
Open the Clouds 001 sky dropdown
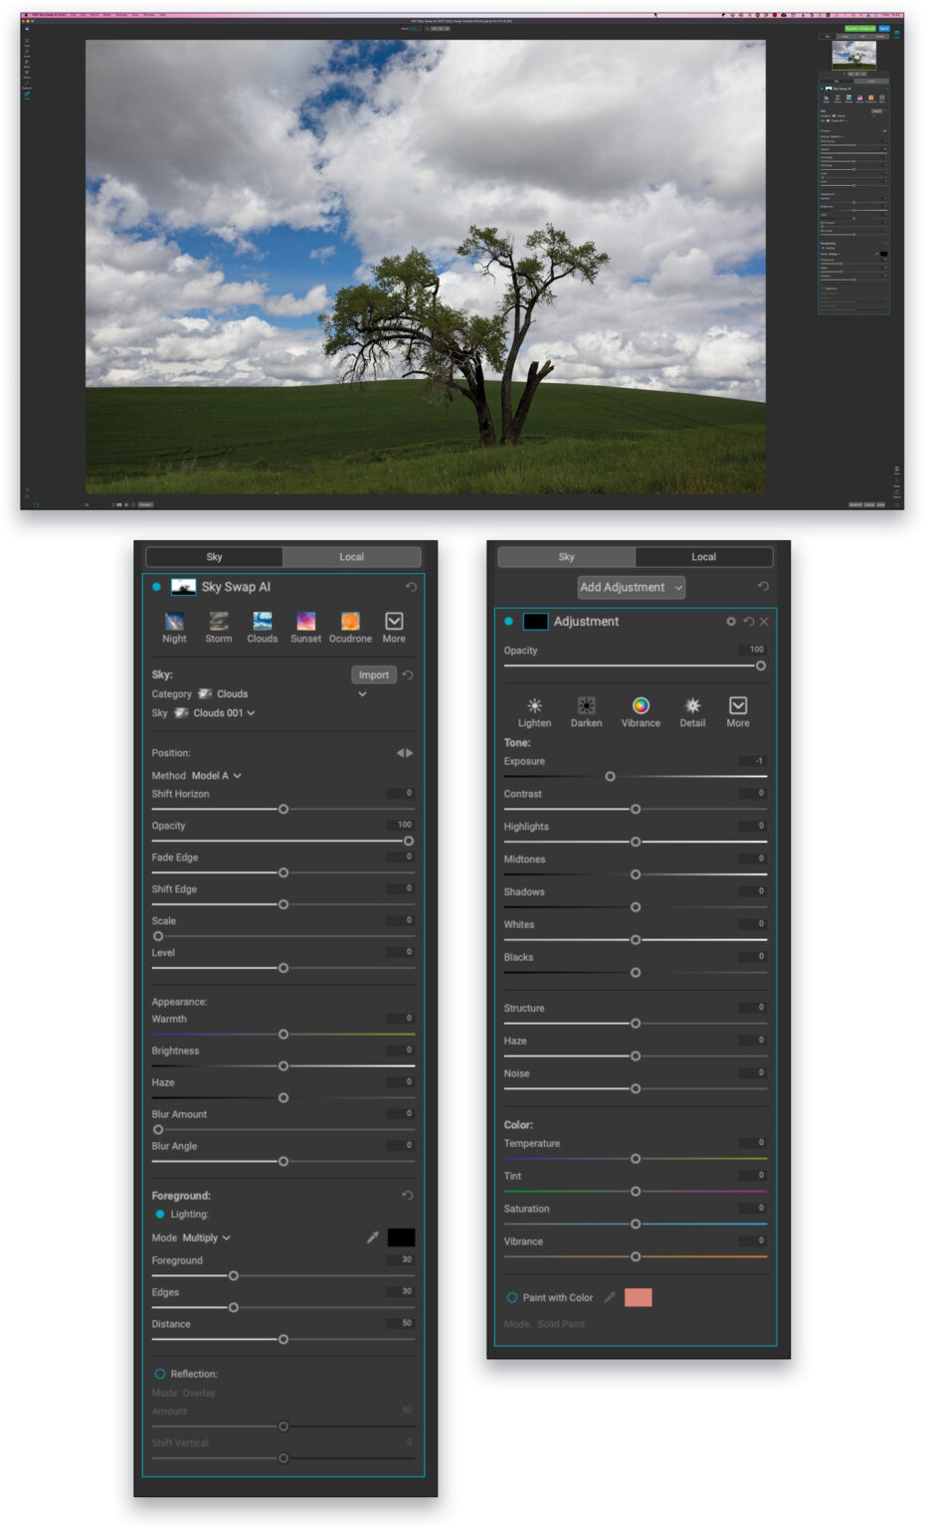[221, 712]
